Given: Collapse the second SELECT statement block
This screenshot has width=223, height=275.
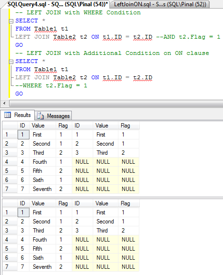Looking at the screenshot, I should point(11,62).
